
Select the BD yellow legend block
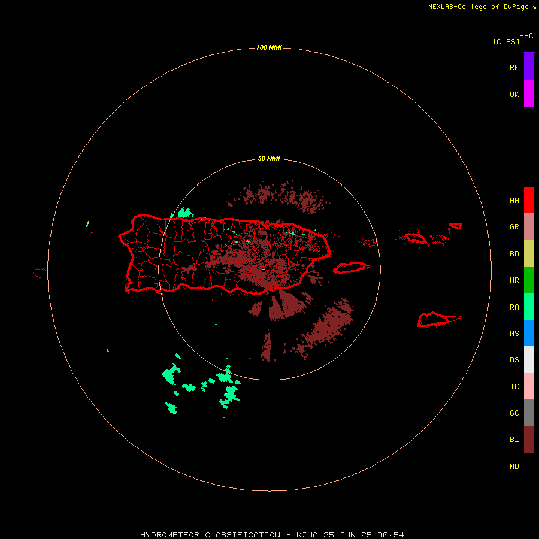coord(529,254)
